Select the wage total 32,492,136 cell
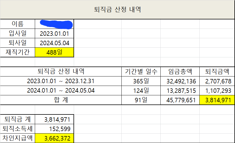 (180, 81)
